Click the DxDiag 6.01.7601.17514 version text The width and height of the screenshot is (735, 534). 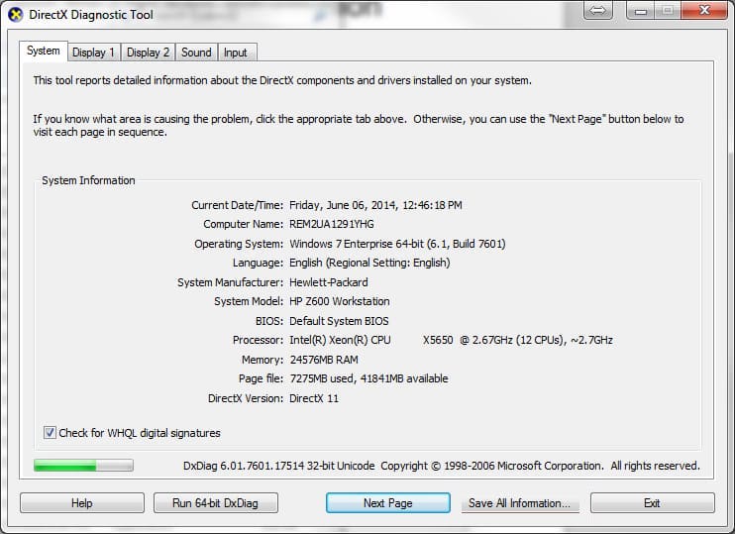pos(279,466)
